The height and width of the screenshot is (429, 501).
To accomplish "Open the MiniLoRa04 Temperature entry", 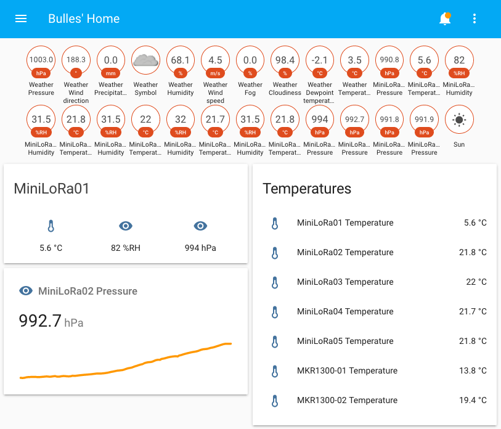I will coord(375,312).
